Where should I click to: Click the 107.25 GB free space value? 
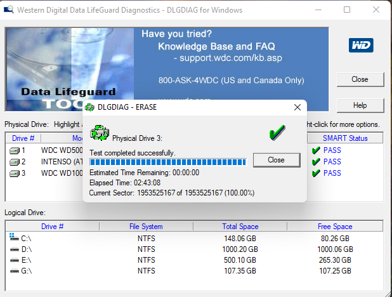pos(335,271)
